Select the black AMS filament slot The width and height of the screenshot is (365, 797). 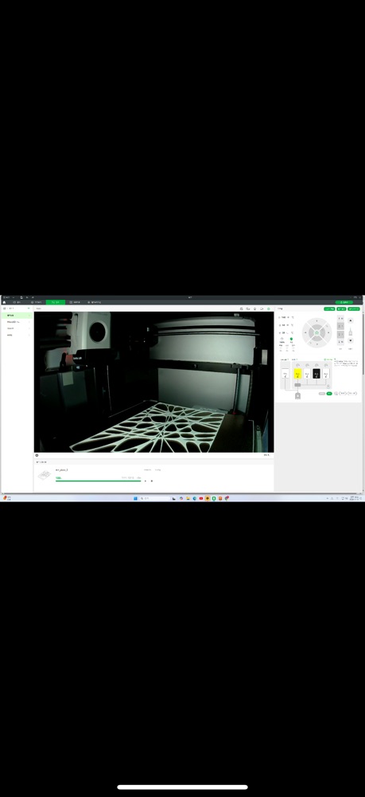click(x=316, y=374)
